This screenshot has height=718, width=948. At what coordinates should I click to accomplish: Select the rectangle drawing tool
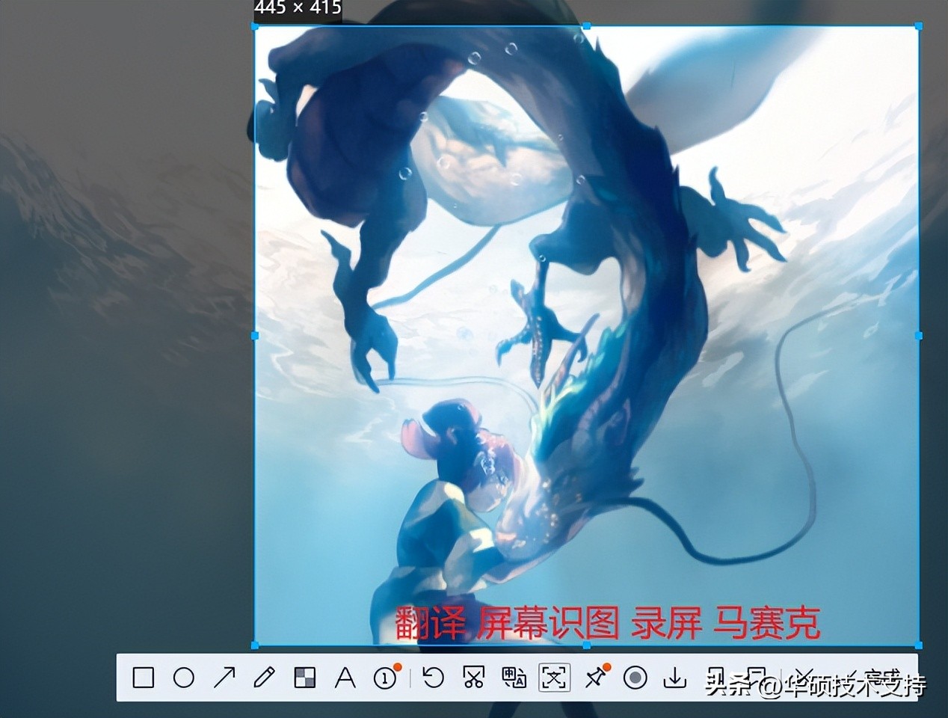click(143, 678)
